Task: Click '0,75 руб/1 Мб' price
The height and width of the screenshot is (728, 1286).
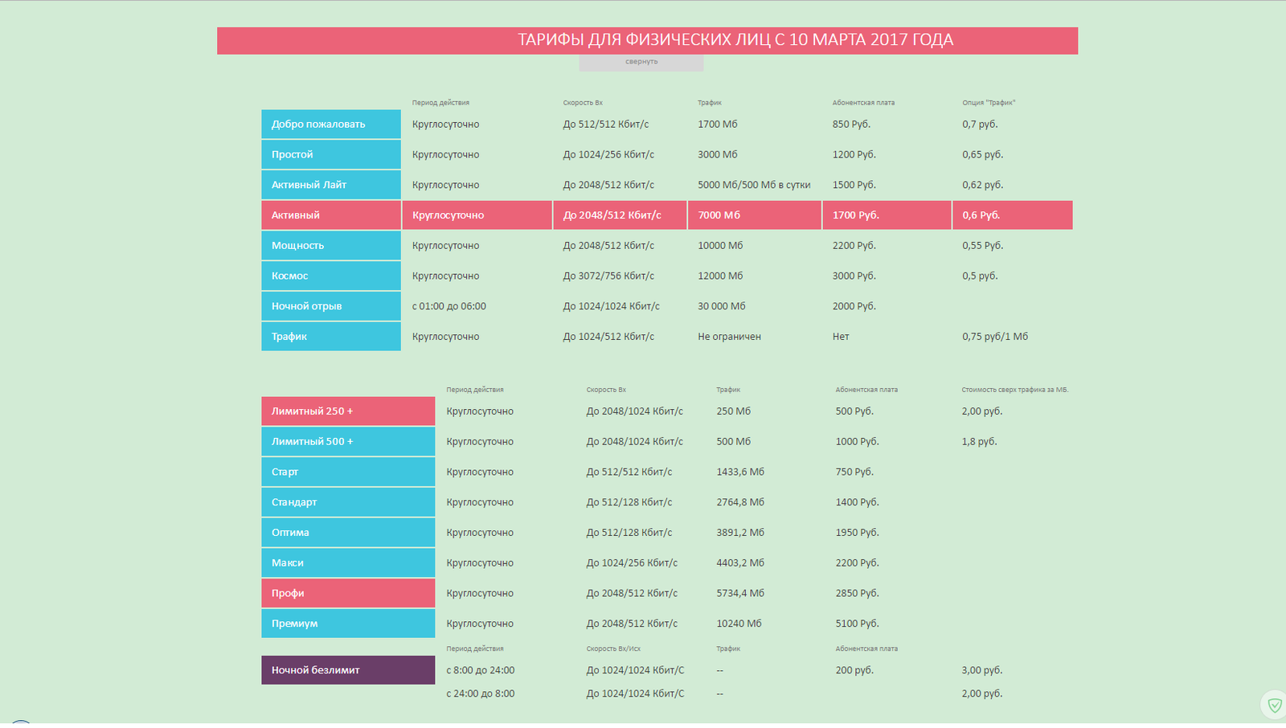Action: point(995,337)
